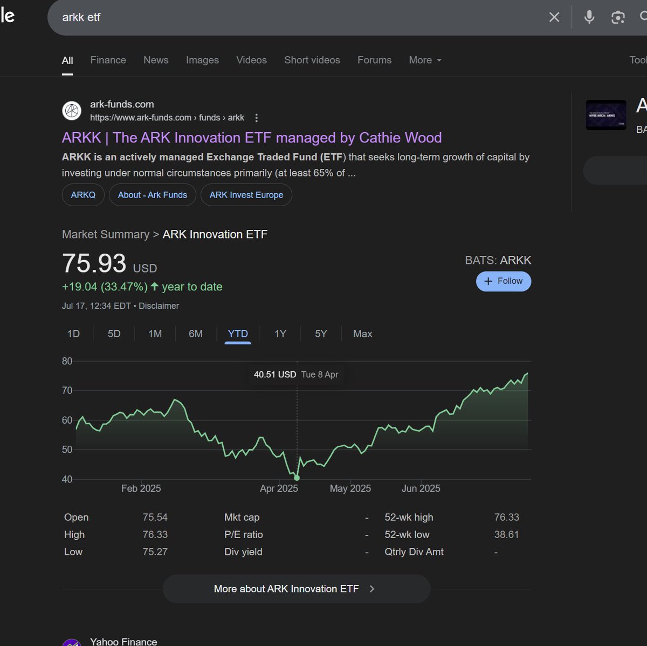Select the YTD chart range
647x646 pixels.
[x=238, y=334]
